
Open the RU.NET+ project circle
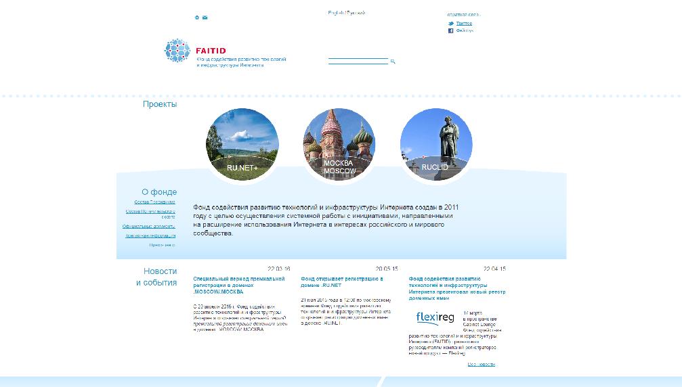(242, 144)
